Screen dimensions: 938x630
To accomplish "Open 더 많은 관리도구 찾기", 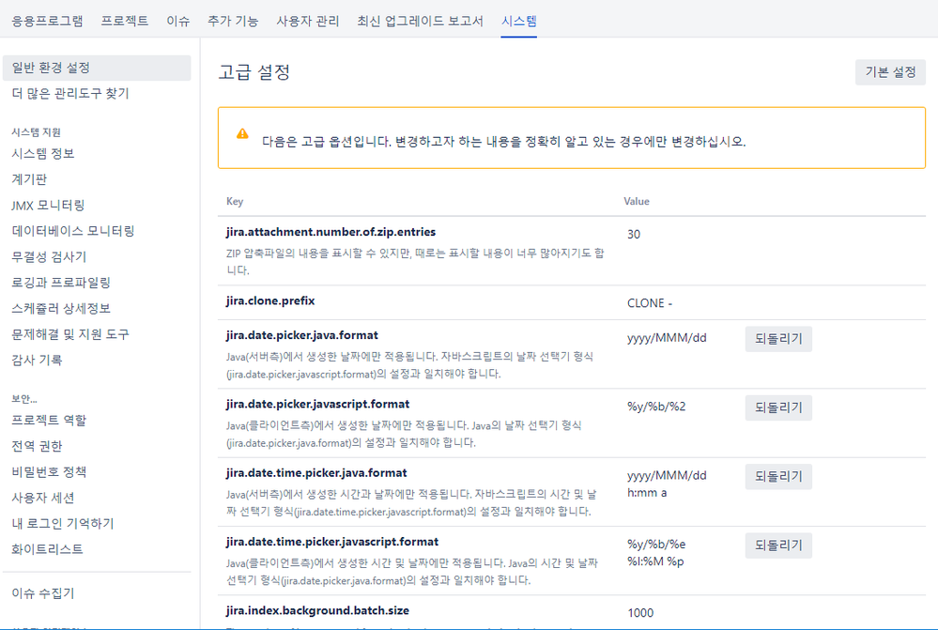I will 70,93.
